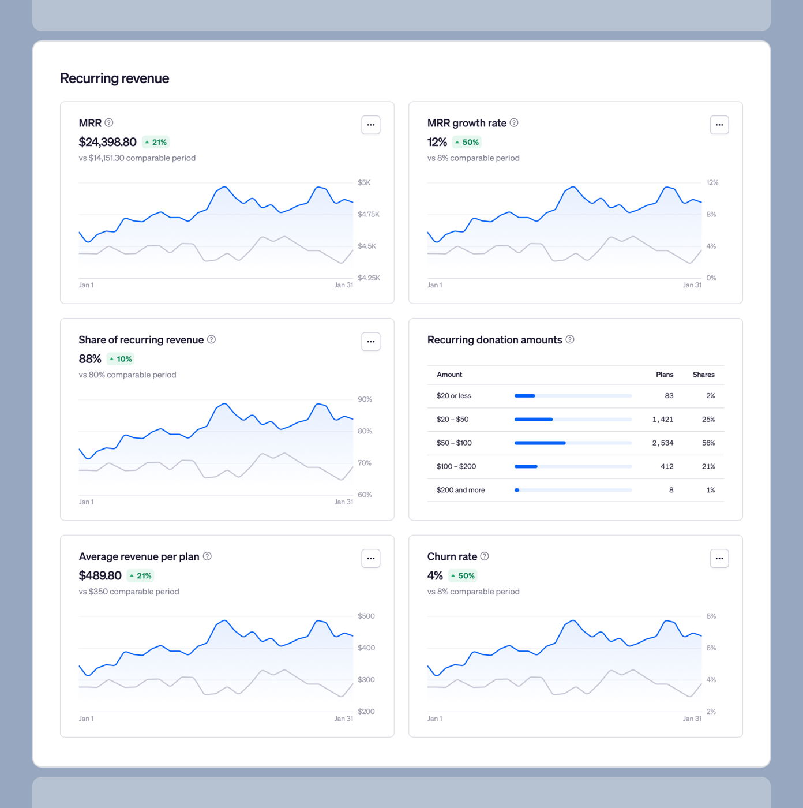Click the Churn rate question mark icon
Image resolution: width=803 pixels, height=808 pixels.
[x=485, y=556]
